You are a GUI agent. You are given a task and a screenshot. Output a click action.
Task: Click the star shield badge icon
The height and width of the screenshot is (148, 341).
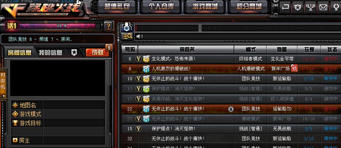pyautogui.click(x=297, y=7)
